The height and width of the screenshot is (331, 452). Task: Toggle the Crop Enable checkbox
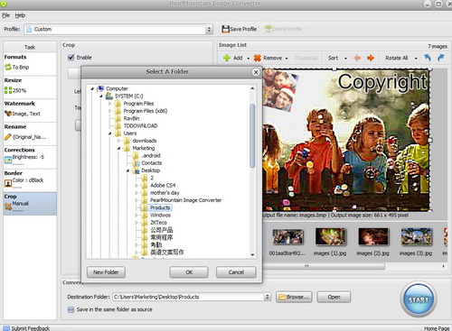pos(71,58)
